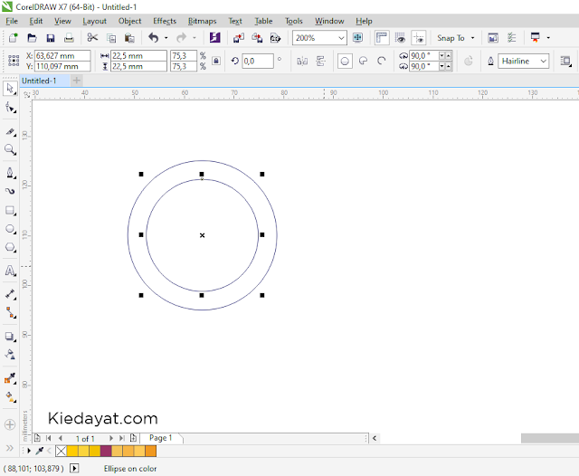Go to the next page arrow
This screenshot has height=476, width=579.
coord(110,438)
